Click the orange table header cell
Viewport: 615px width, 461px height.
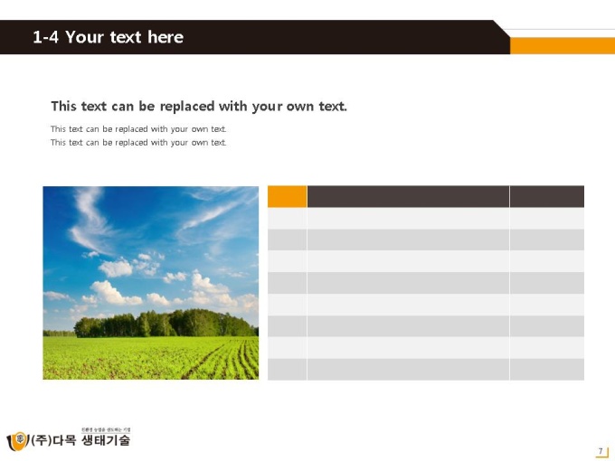pos(287,196)
